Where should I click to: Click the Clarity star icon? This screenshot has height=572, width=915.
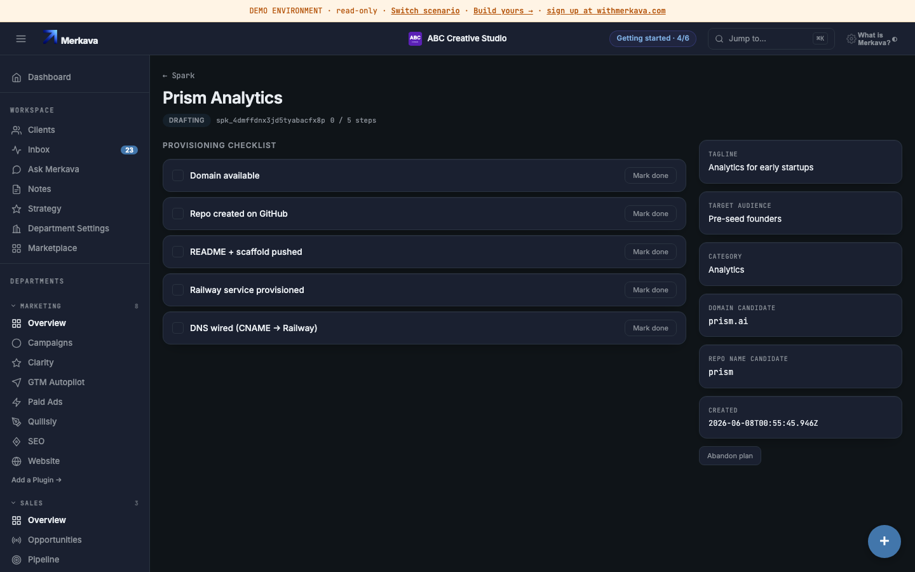pyautogui.click(x=17, y=363)
